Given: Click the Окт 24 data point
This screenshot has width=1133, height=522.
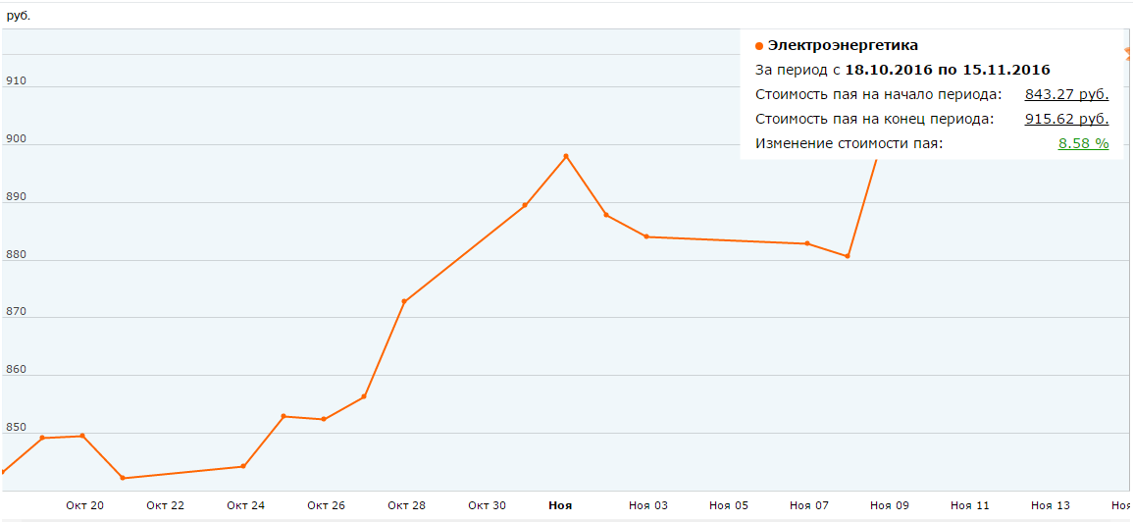Looking at the screenshot, I should click(243, 466).
